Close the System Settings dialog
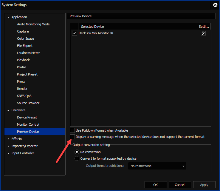 coord(215,5)
